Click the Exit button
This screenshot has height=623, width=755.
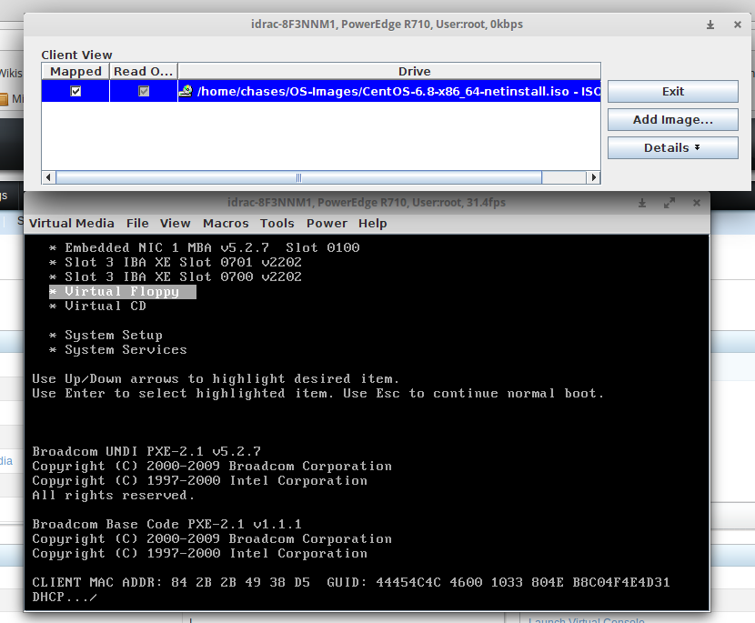point(672,91)
